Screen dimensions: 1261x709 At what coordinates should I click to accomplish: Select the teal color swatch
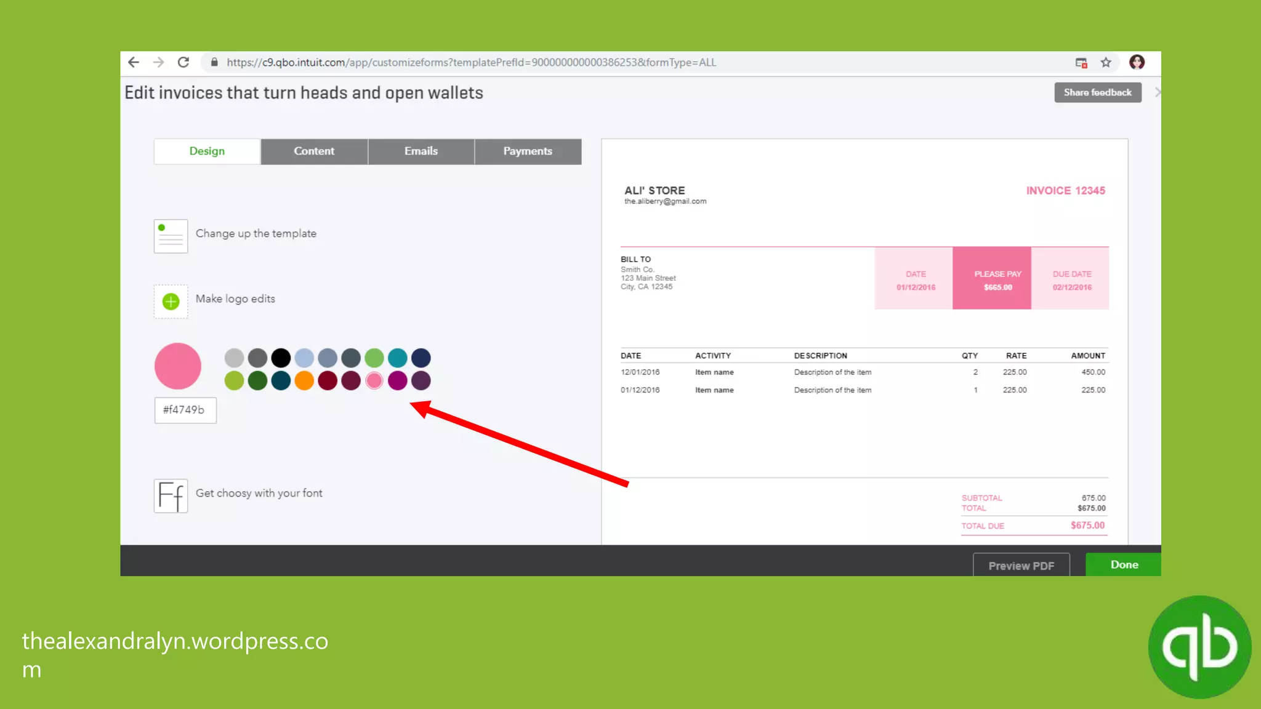tap(398, 358)
